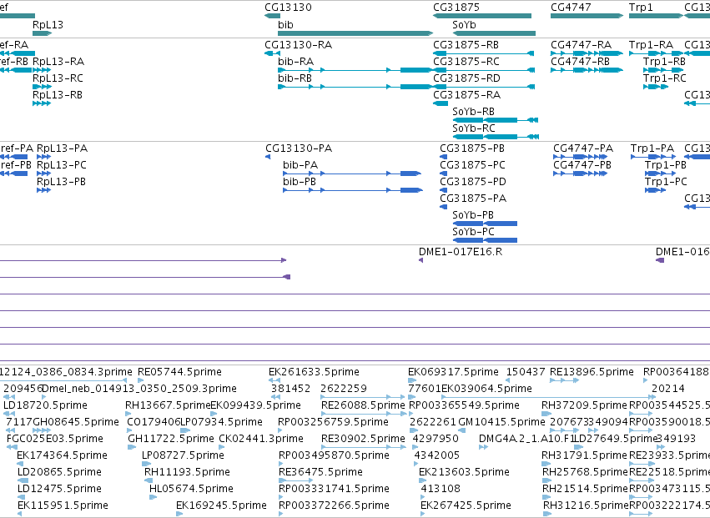Open the CG4747 gene label
Image resolution: width=710 pixels, height=518 pixels.
pyautogui.click(x=571, y=8)
